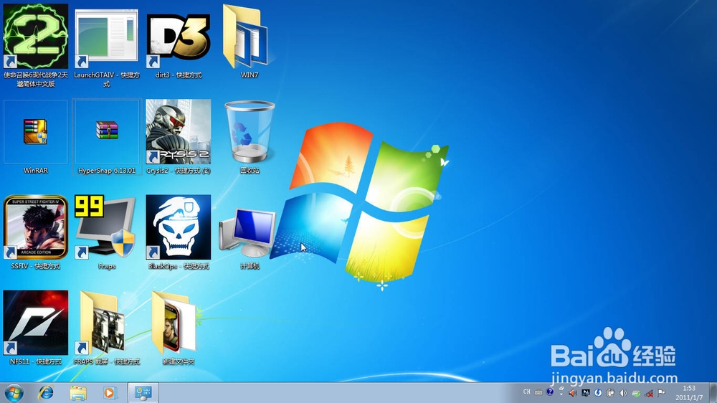Click the keyboard icon in language bar
The width and height of the screenshot is (717, 403).
click(538, 392)
